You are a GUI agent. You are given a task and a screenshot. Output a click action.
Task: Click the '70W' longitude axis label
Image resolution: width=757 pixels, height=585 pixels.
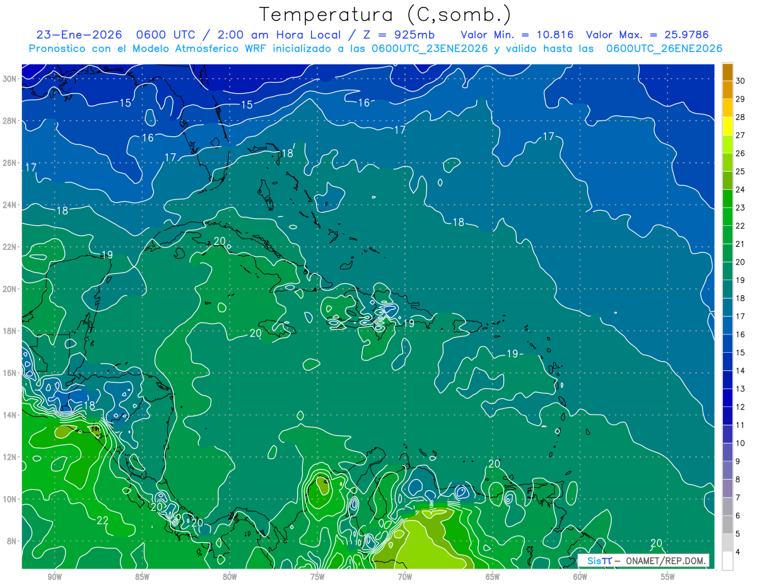[x=405, y=577]
